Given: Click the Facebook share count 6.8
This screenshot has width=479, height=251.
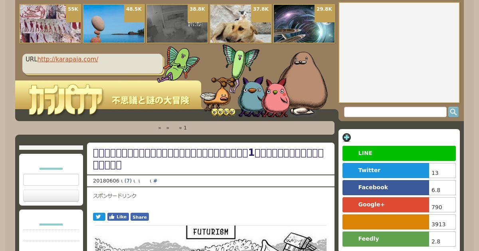Looking at the screenshot, I should tap(442, 188).
